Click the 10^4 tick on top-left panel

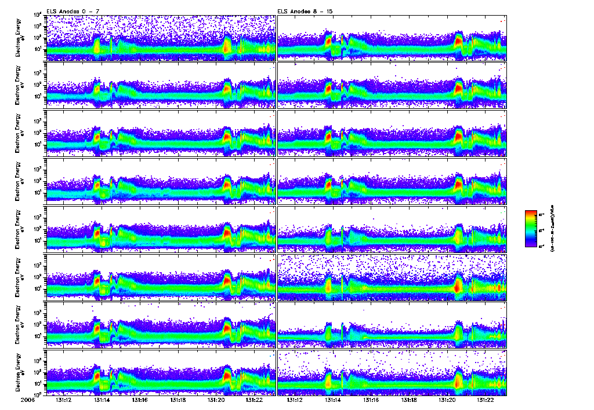[x=38, y=15]
